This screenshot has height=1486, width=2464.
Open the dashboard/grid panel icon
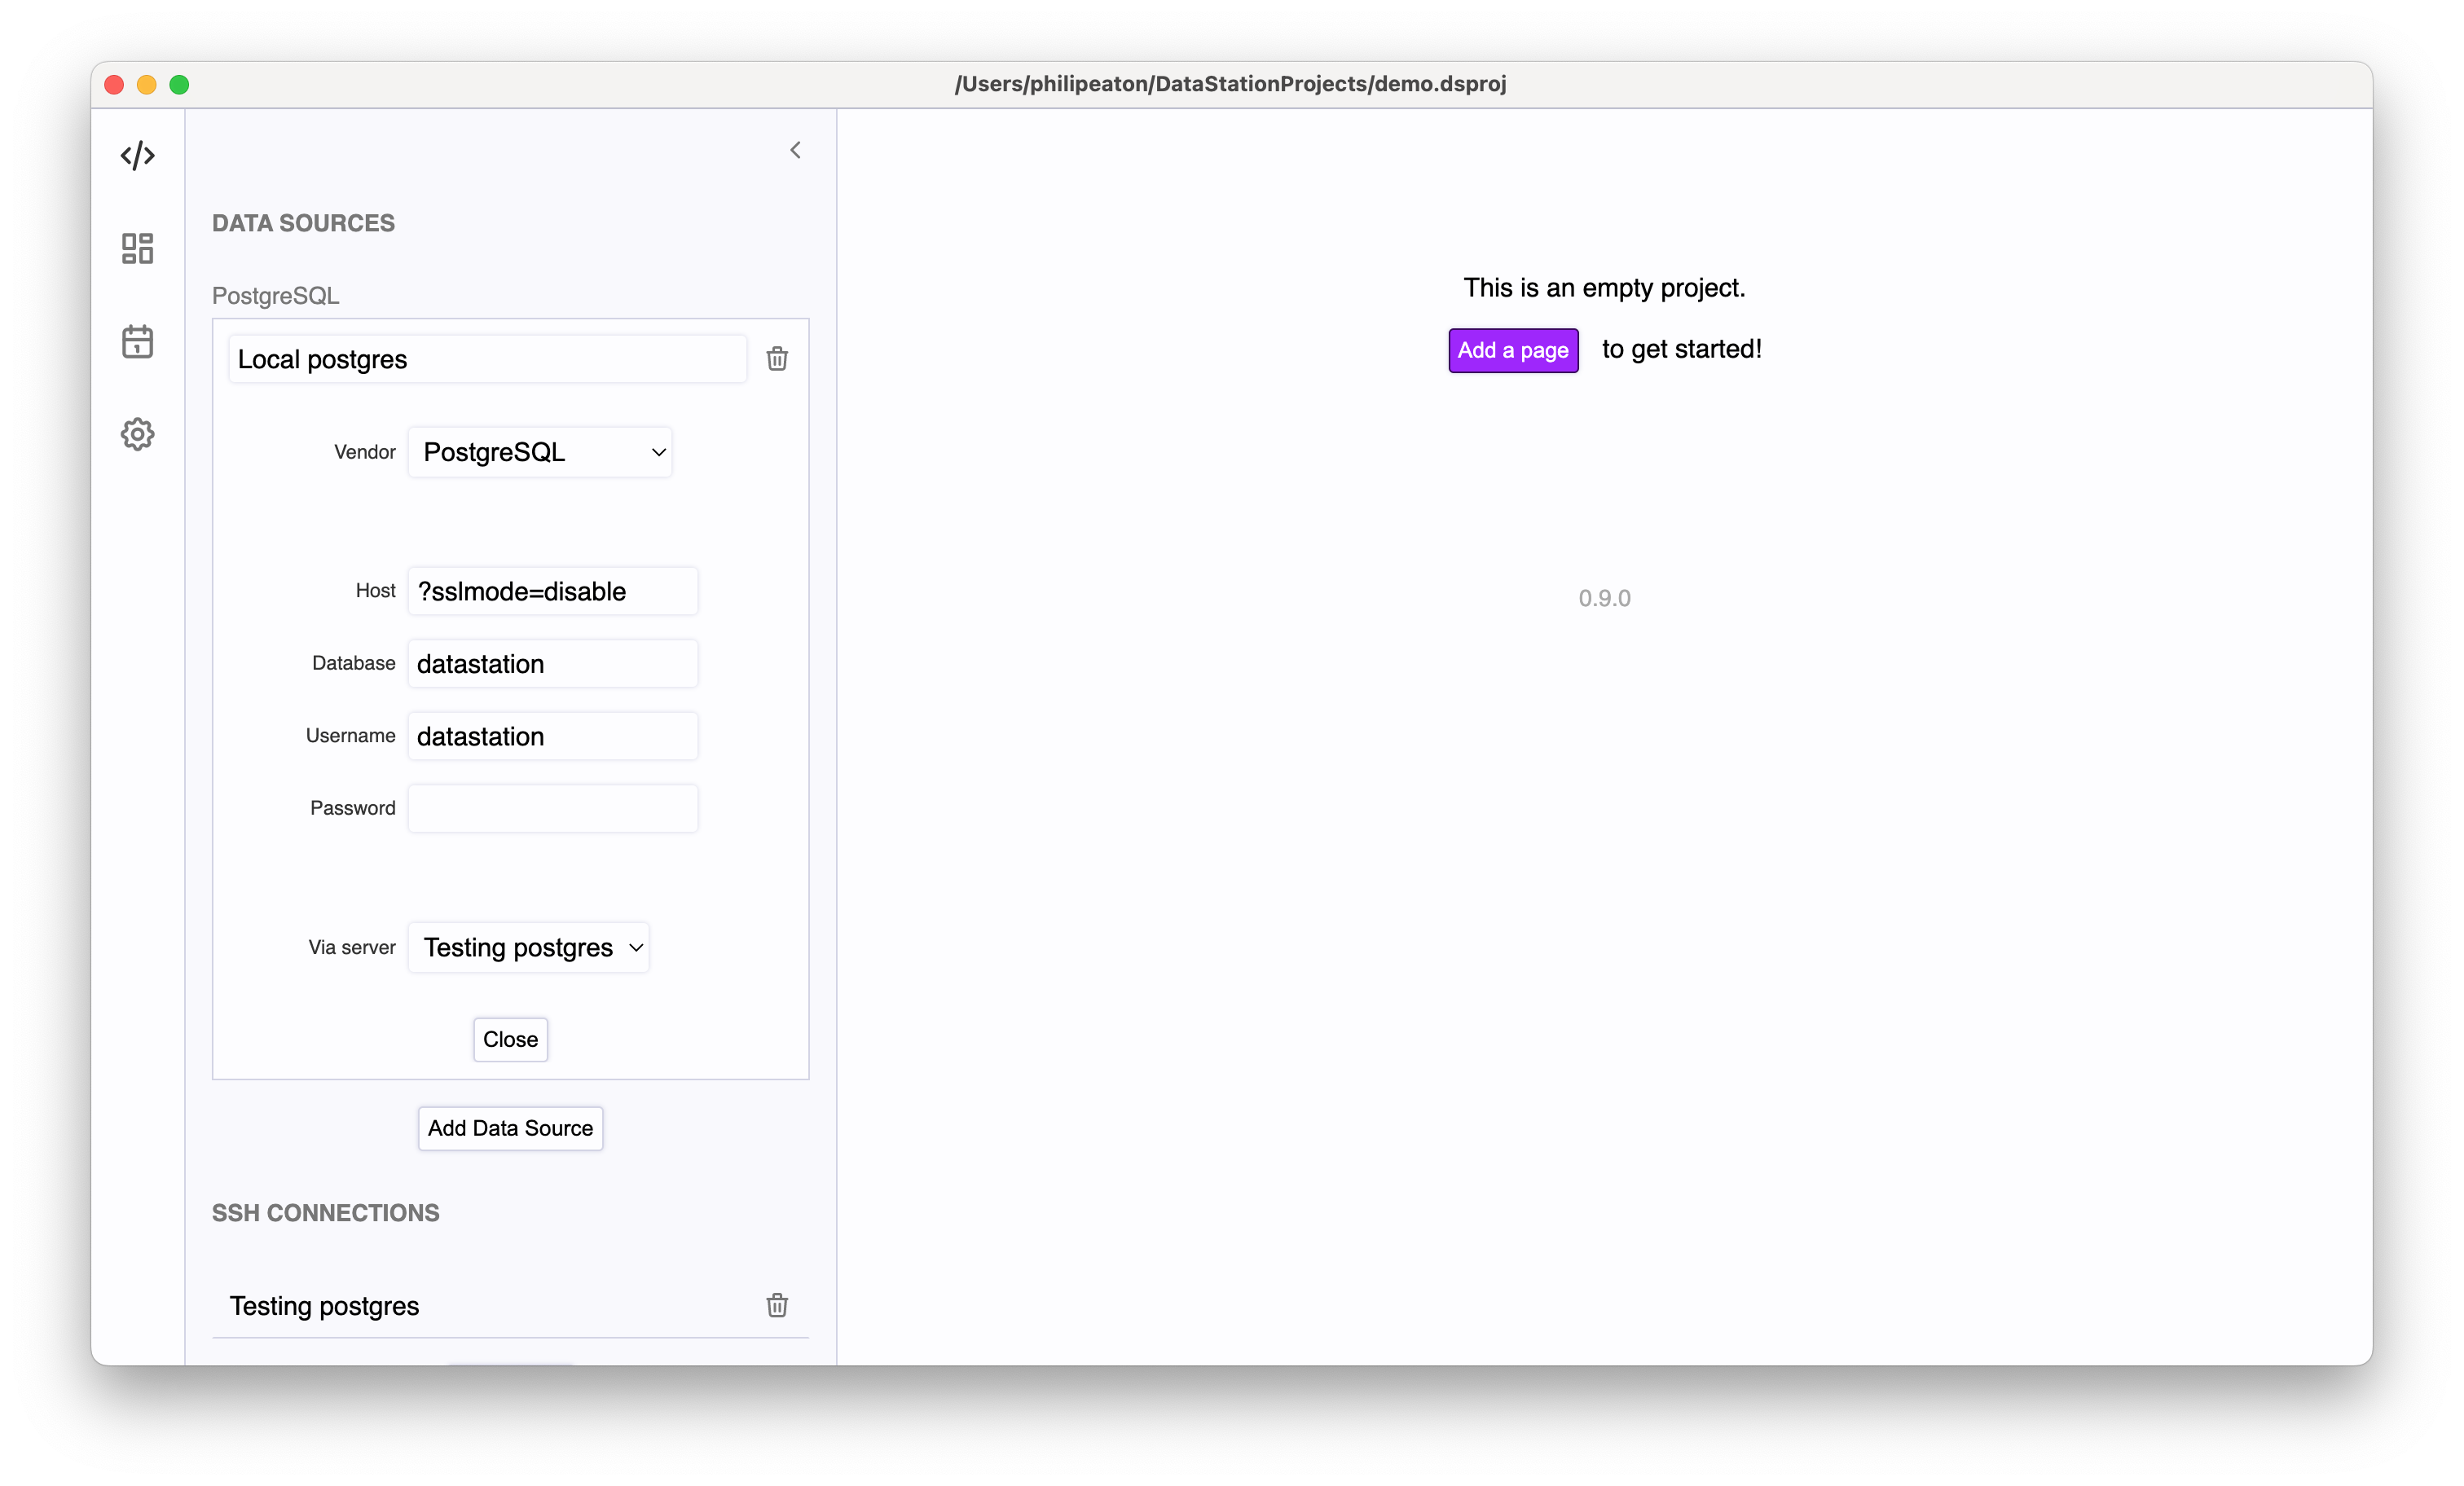coord(137,247)
